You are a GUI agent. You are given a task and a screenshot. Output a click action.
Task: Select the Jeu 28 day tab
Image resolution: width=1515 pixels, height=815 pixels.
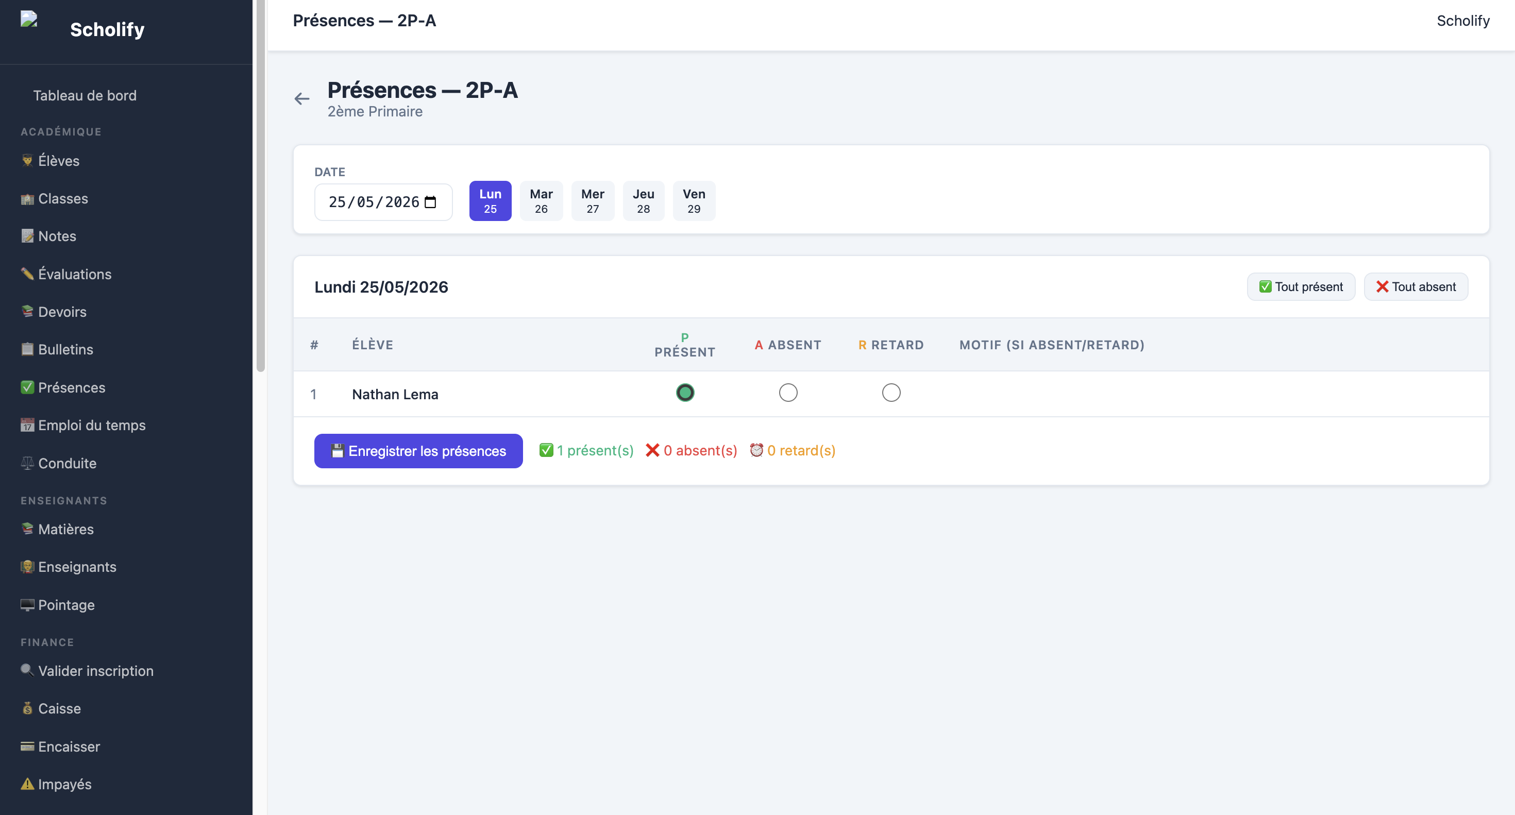(644, 201)
